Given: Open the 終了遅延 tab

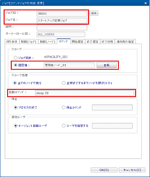Looking at the screenshot, I should point(93,42).
